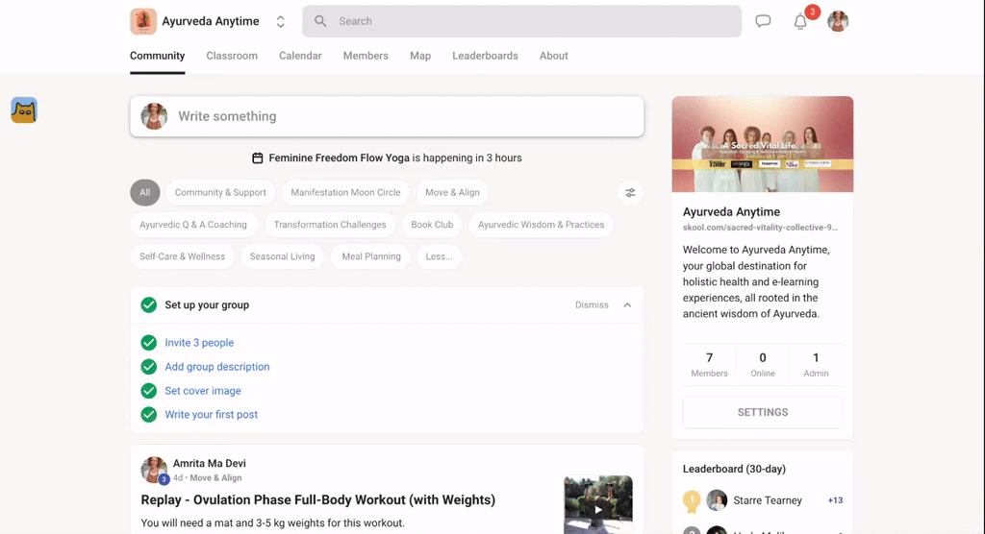Image resolution: width=985 pixels, height=534 pixels.
Task: Switch to the Community tab
Action: pos(157,56)
